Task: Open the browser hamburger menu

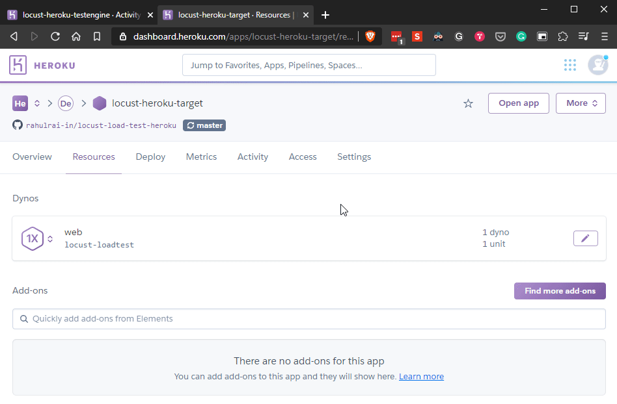Action: tap(605, 36)
